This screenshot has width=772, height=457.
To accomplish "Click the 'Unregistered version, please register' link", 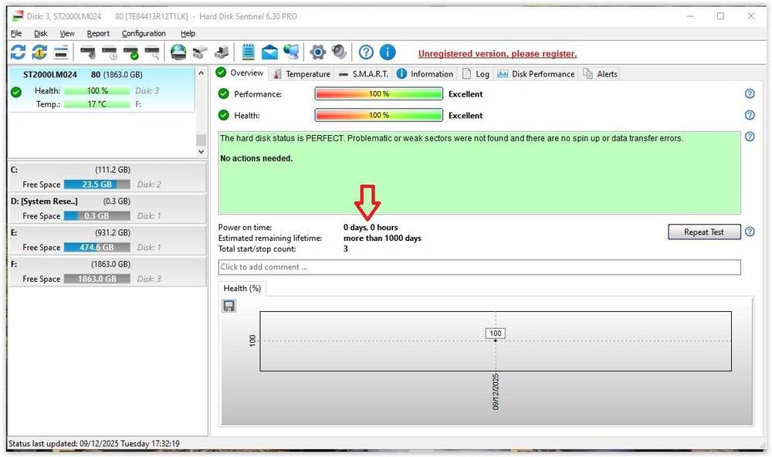I will 497,54.
